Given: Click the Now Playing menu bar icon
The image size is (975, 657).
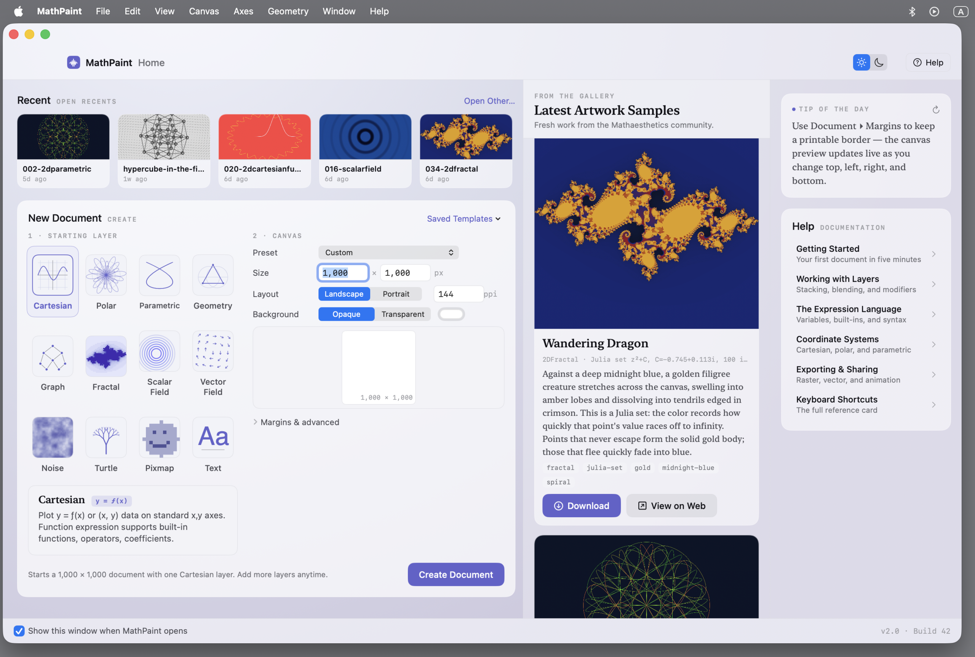Looking at the screenshot, I should (934, 11).
